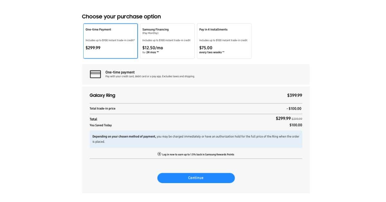Click the struck-through $399.99 original total
This screenshot has height=202, width=386.
(x=297, y=119)
